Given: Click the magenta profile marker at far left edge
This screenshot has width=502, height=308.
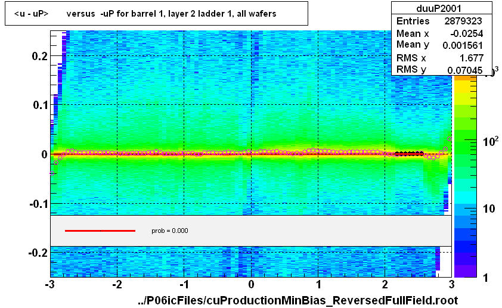Looking at the screenshot, I should [x=52, y=173].
